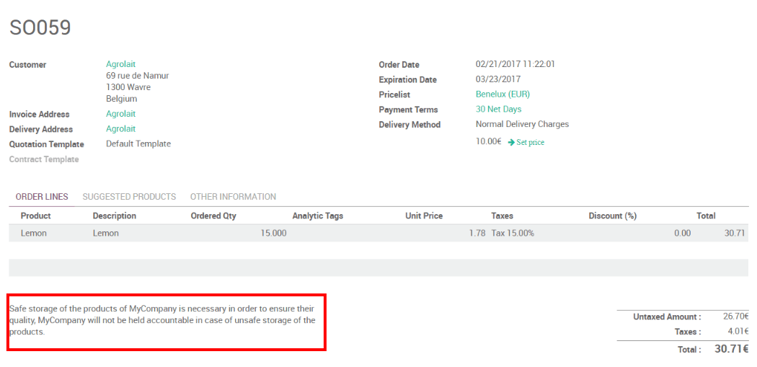
Task: Open the Agrolait invoice address link
Action: tap(120, 114)
